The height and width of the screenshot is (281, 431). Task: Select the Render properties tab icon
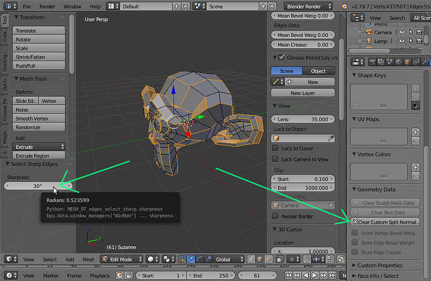tap(372, 62)
